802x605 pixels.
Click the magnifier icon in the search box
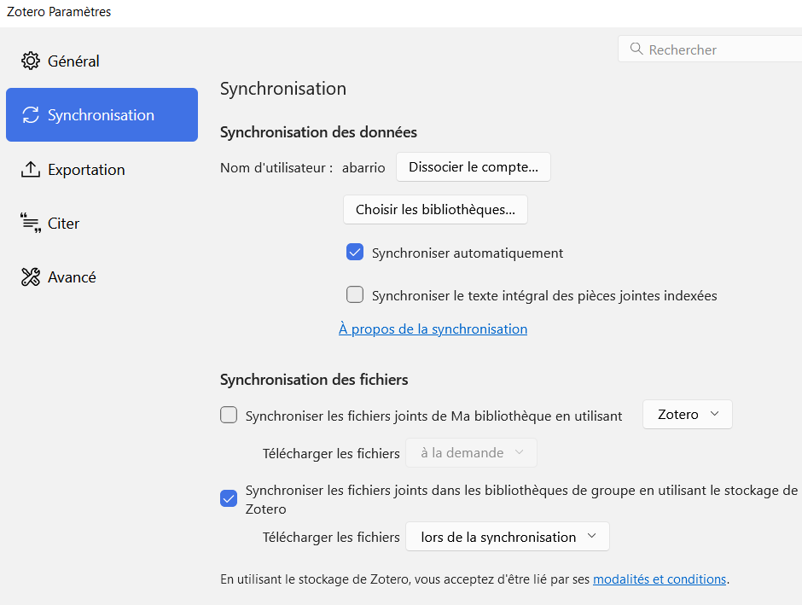coord(636,49)
